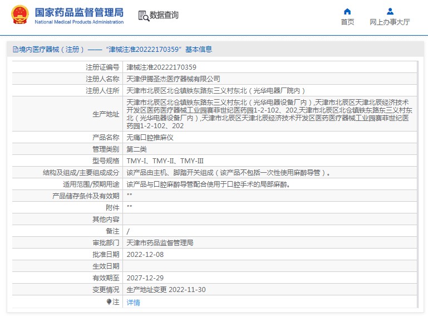Click the 网上办事大厅 navigation label
The width and height of the screenshot is (428, 316).
click(x=390, y=22)
